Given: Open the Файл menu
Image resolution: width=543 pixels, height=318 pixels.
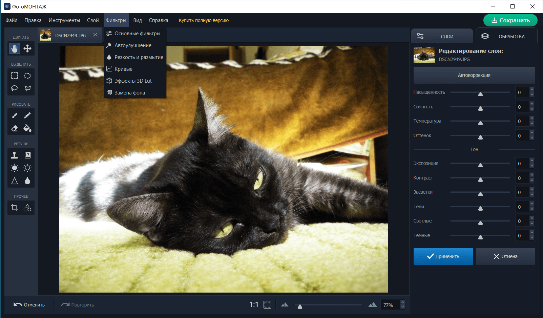Looking at the screenshot, I should tap(12, 20).
